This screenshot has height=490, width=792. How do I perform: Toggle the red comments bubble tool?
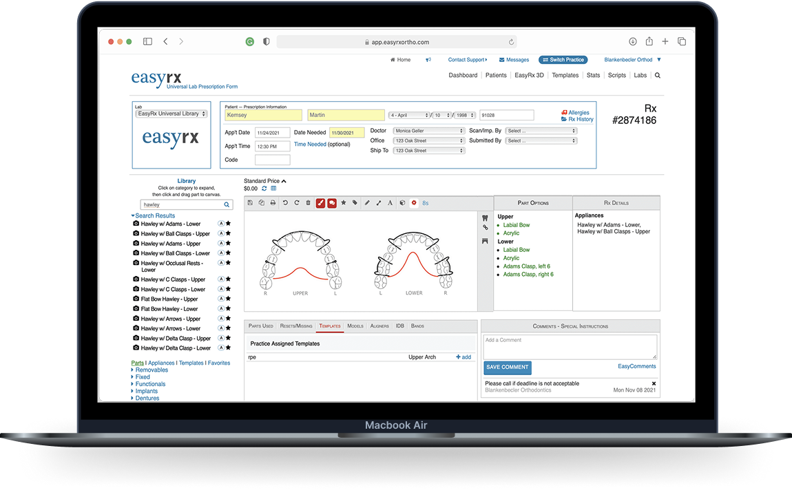click(x=332, y=203)
